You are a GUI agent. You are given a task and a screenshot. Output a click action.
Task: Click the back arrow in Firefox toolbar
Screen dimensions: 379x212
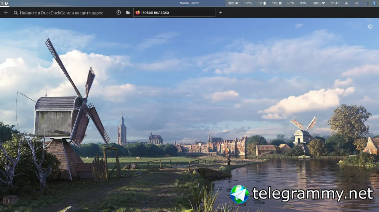[x=6, y=13]
